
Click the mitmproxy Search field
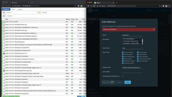21,13
